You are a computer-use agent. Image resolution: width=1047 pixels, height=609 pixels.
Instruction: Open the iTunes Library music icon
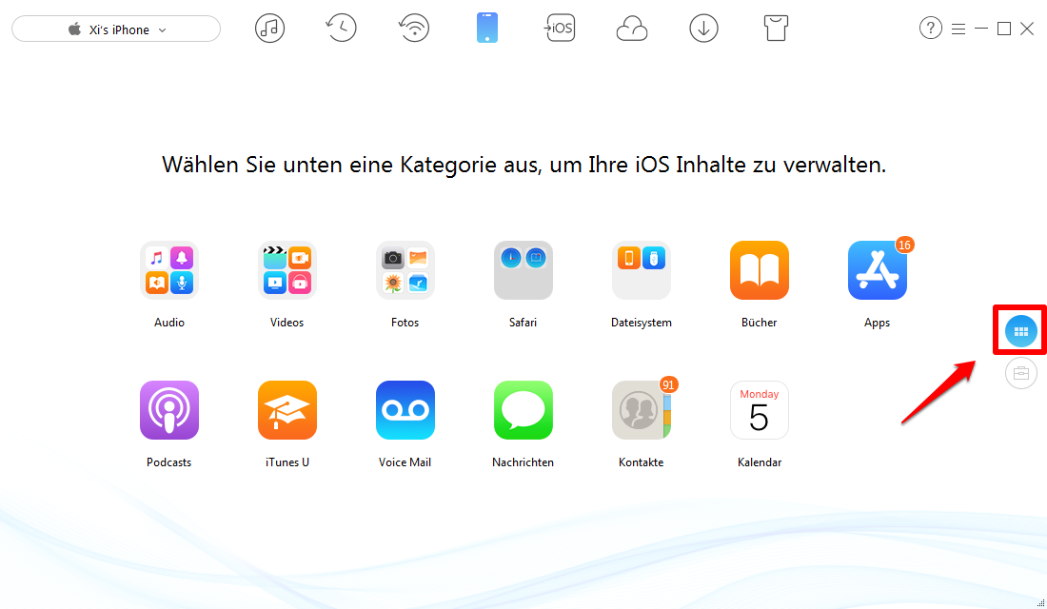point(269,28)
